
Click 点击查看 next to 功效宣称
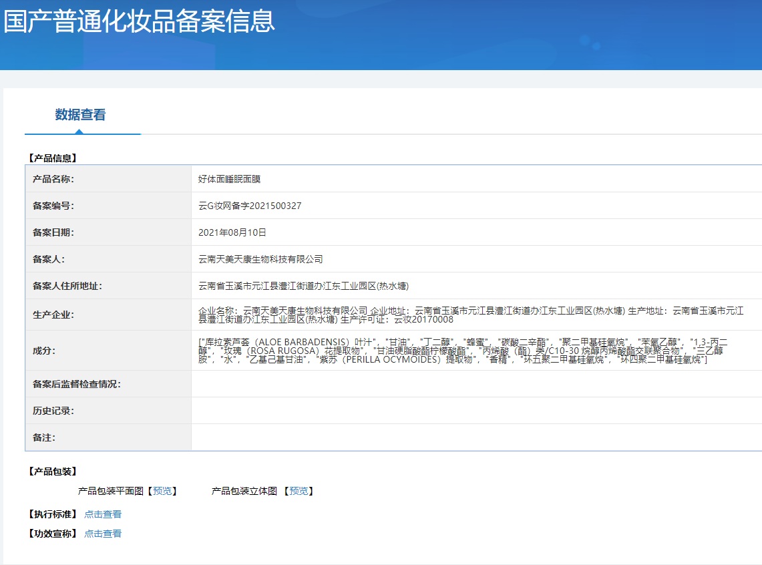[103, 534]
